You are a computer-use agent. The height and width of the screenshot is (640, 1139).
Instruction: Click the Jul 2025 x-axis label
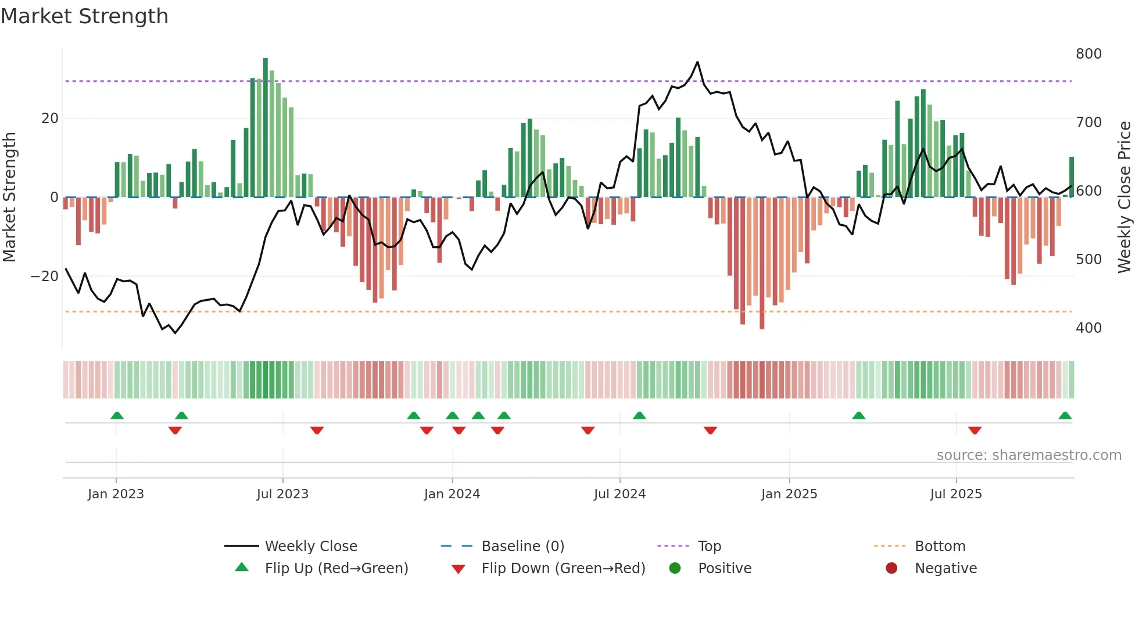(x=956, y=494)
